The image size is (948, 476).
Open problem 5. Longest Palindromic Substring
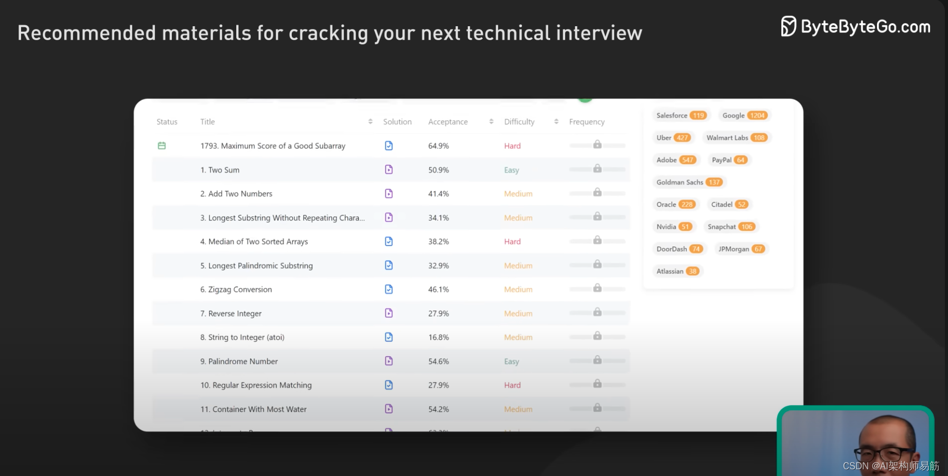256,266
